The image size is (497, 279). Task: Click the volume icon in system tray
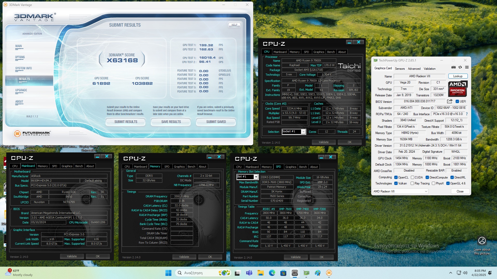[465, 273]
